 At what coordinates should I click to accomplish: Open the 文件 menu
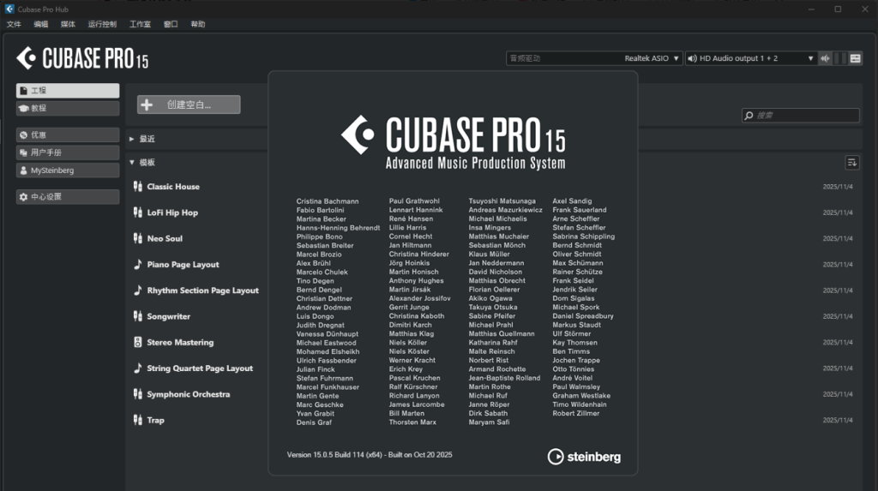[x=14, y=25]
